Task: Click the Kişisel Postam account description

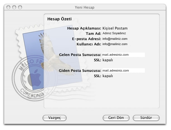Action: (115, 28)
